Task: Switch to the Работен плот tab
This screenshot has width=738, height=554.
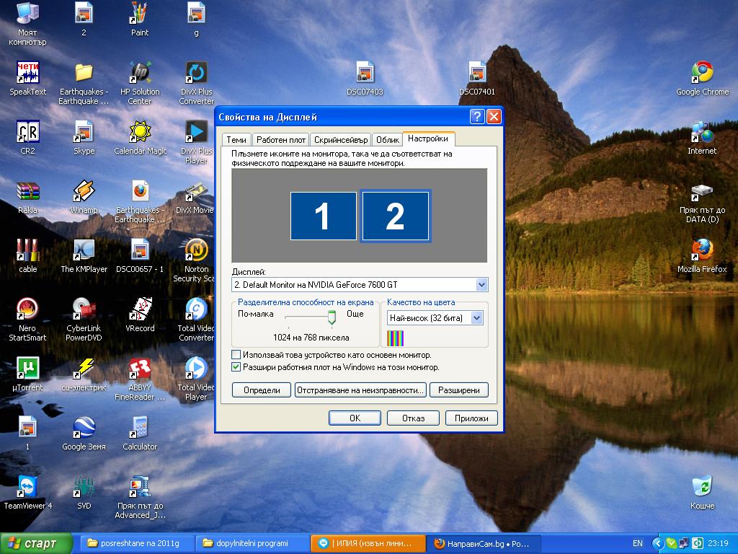Action: [280, 140]
